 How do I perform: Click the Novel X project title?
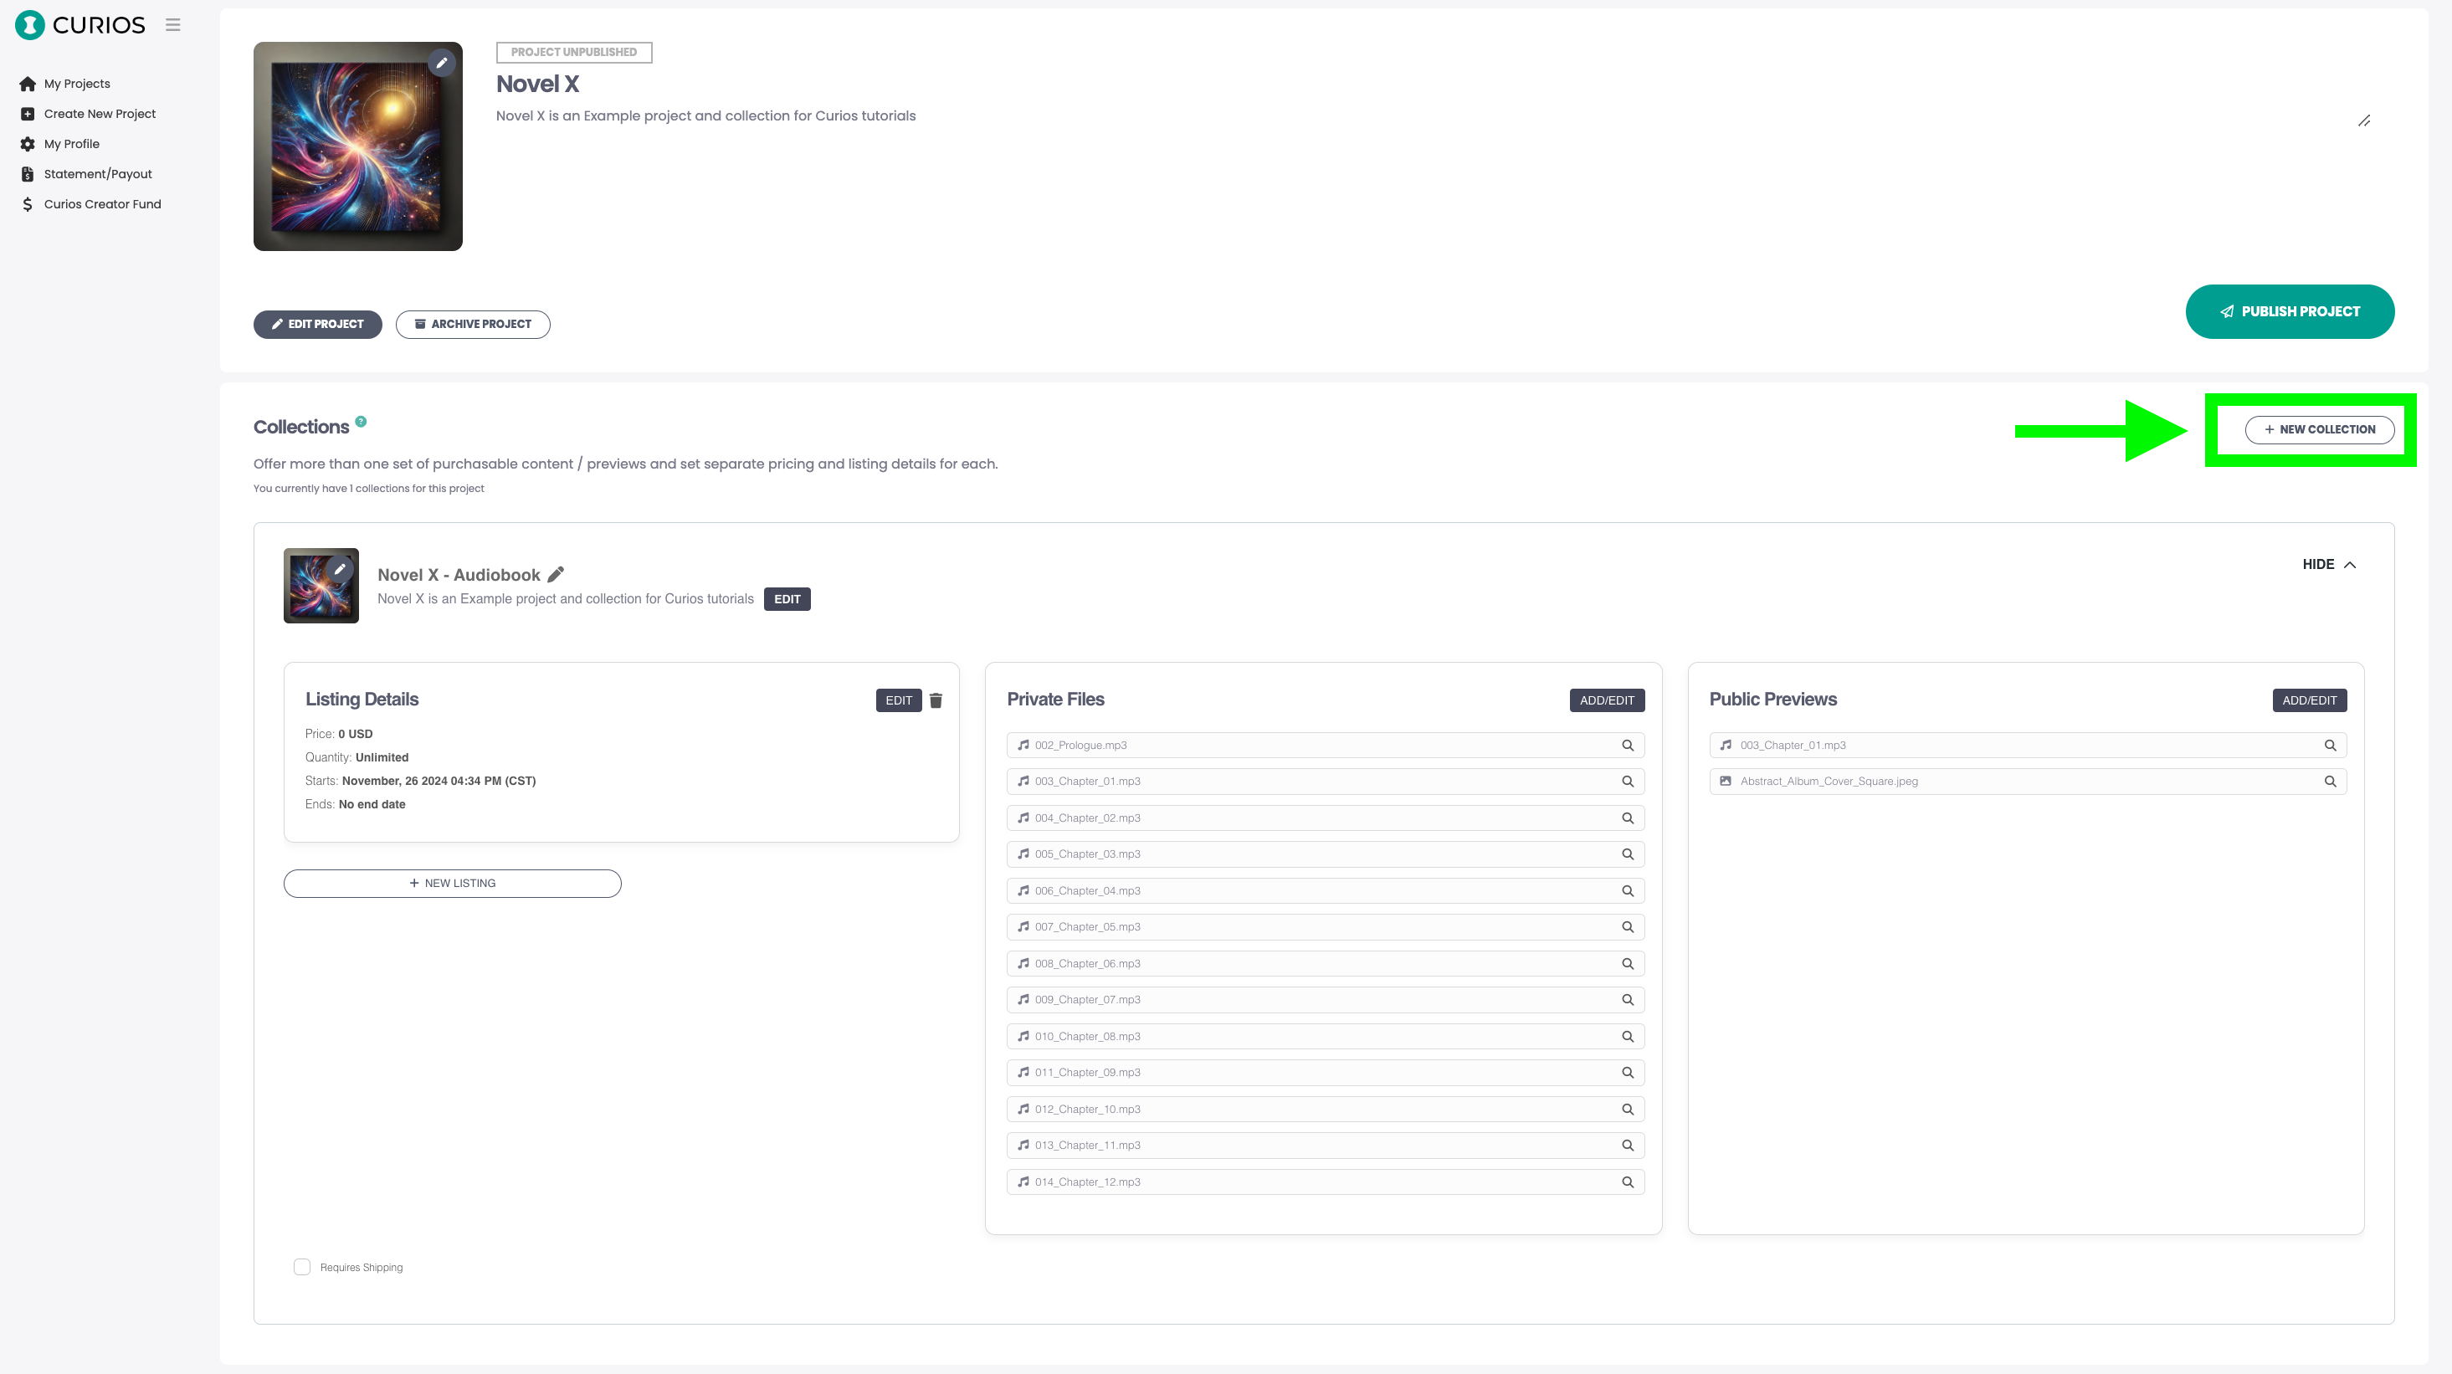[x=537, y=84]
